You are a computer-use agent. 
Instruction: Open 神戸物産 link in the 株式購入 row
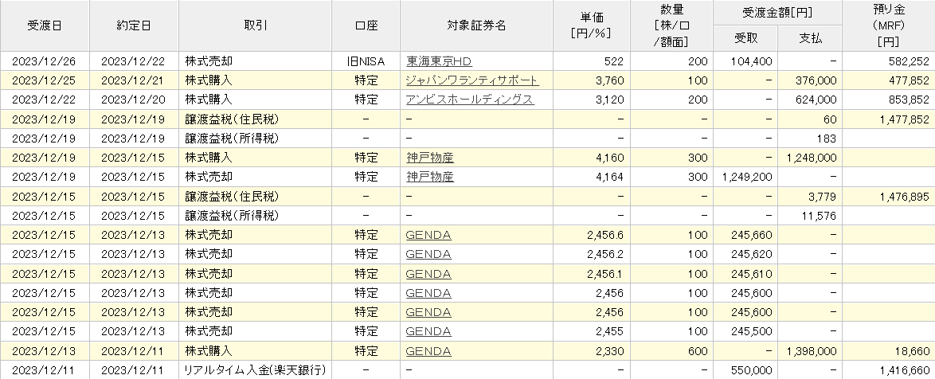(429, 158)
